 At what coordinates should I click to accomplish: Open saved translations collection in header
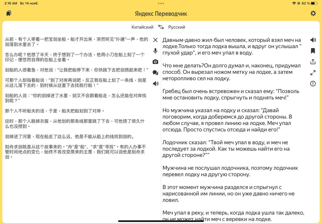[9, 13]
